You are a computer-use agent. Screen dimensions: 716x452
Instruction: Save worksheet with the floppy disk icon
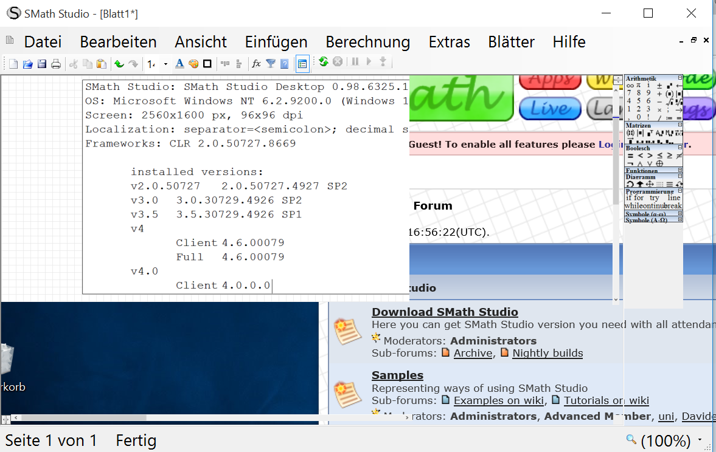point(42,64)
